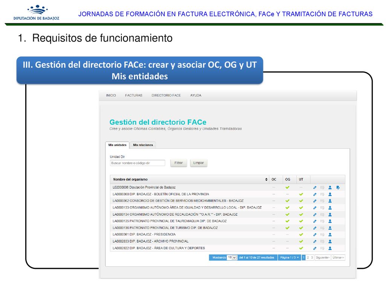This screenshot has width=386, height=290.
Task: Edit ARCHIVO PROVINCIAL row with pencil
Action: pyautogui.click(x=315, y=241)
